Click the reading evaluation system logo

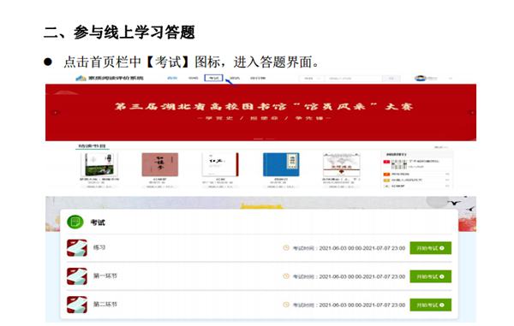110,78
